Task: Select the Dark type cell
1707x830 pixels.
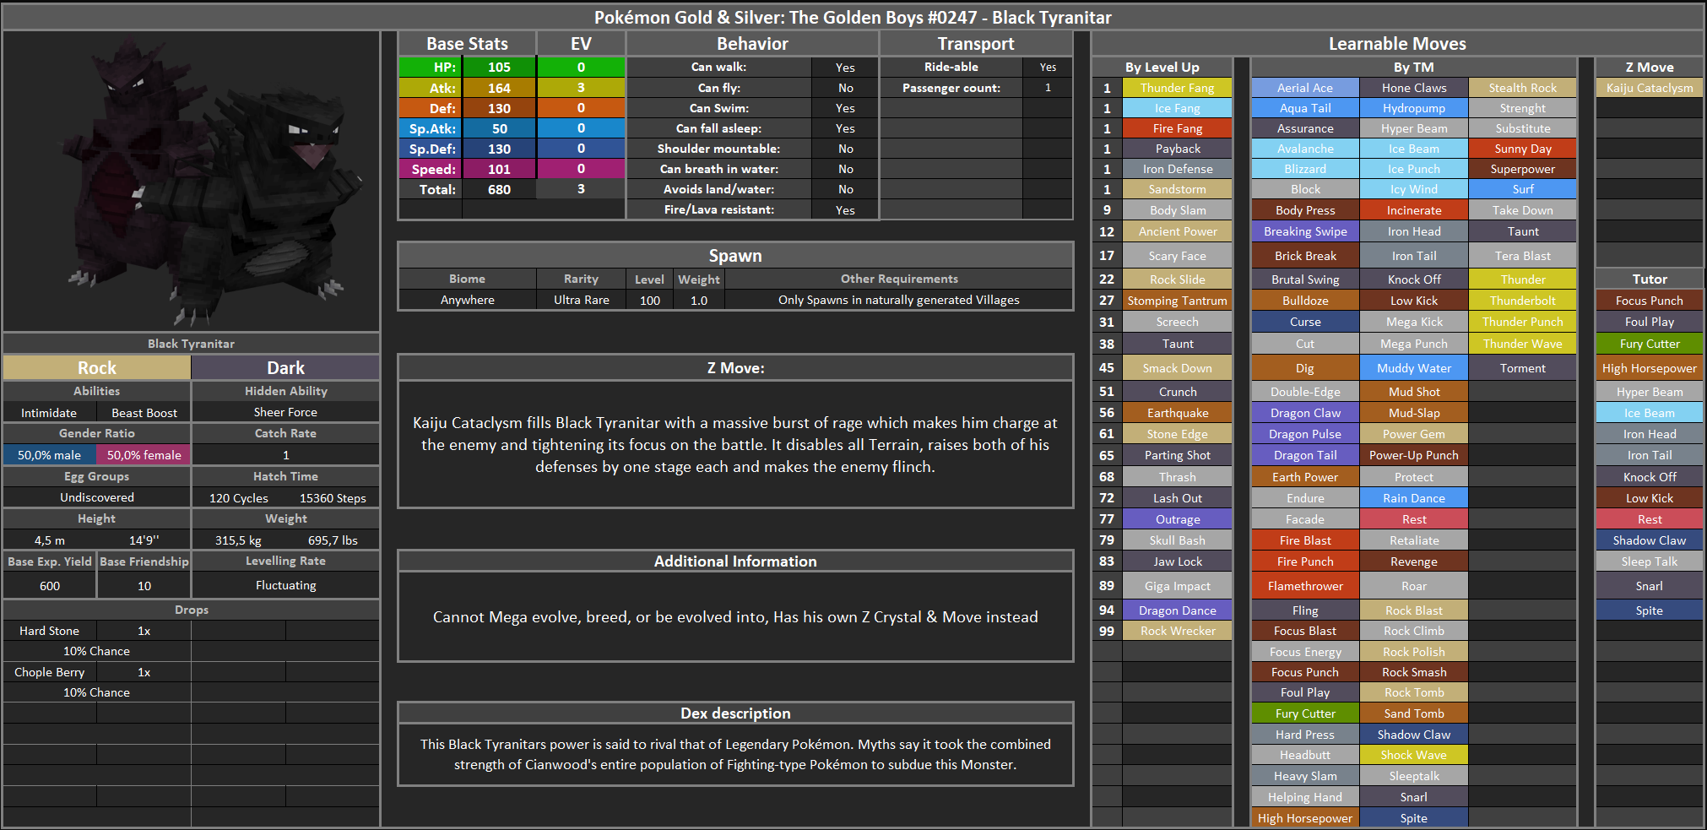Action: [x=285, y=367]
